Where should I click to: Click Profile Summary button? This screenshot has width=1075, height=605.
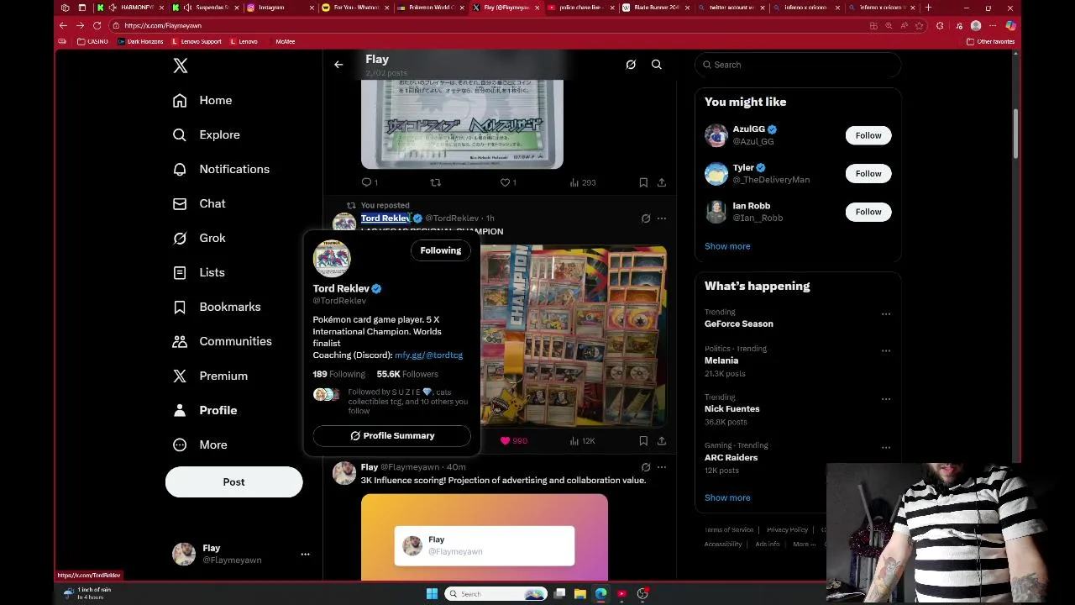[392, 435]
